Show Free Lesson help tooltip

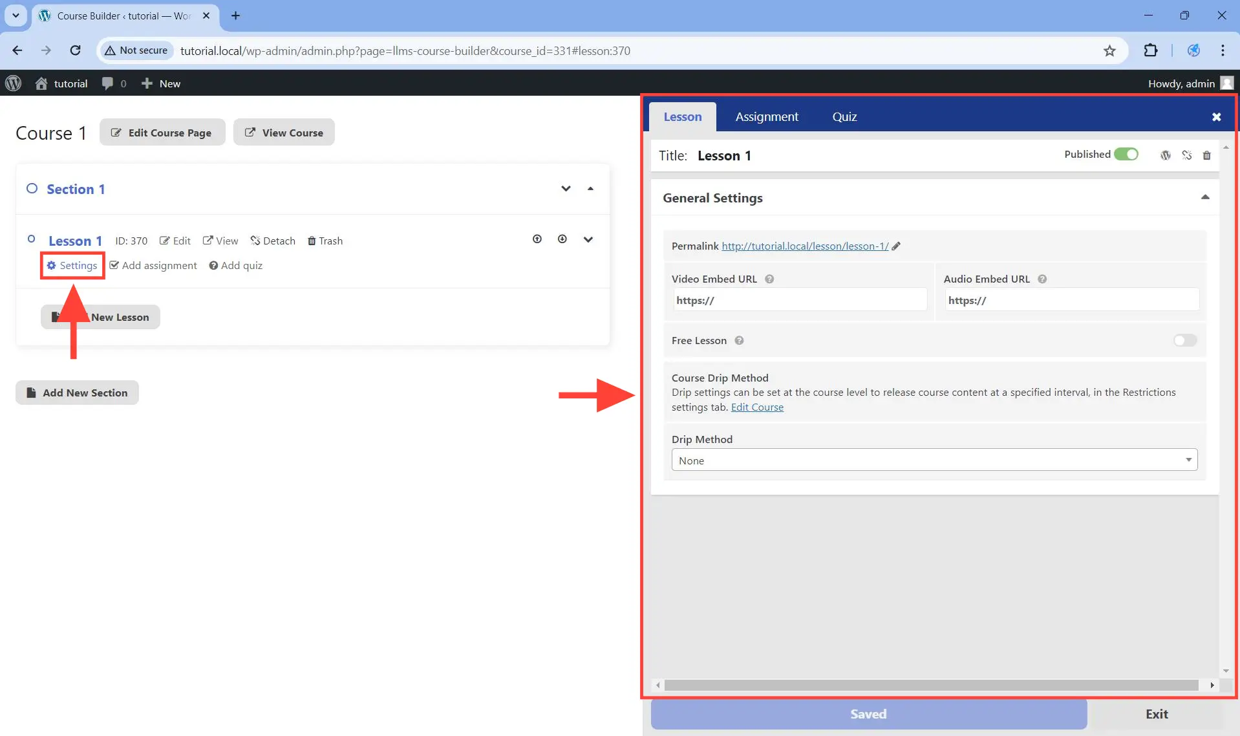pyautogui.click(x=739, y=340)
